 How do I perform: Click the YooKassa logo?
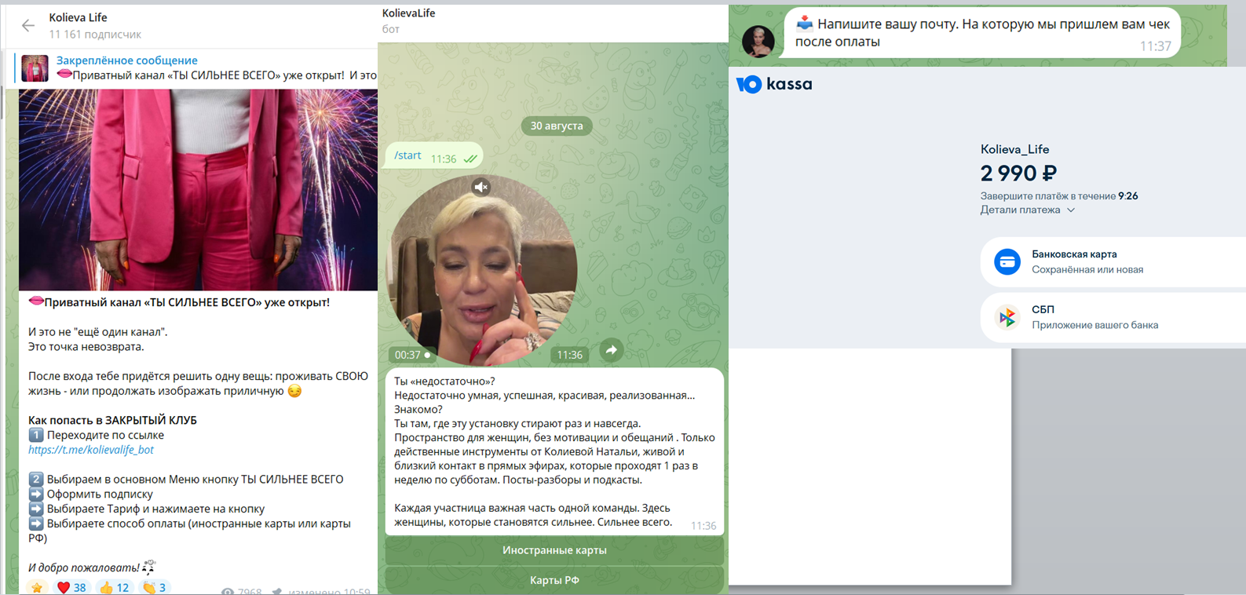[x=774, y=84]
